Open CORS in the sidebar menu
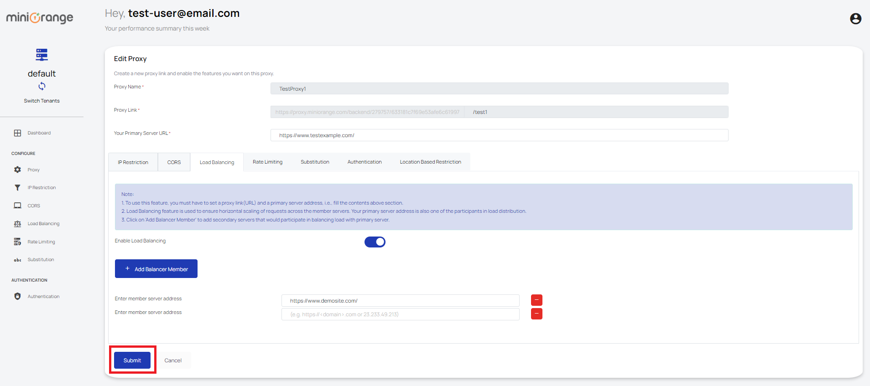 (x=34, y=206)
